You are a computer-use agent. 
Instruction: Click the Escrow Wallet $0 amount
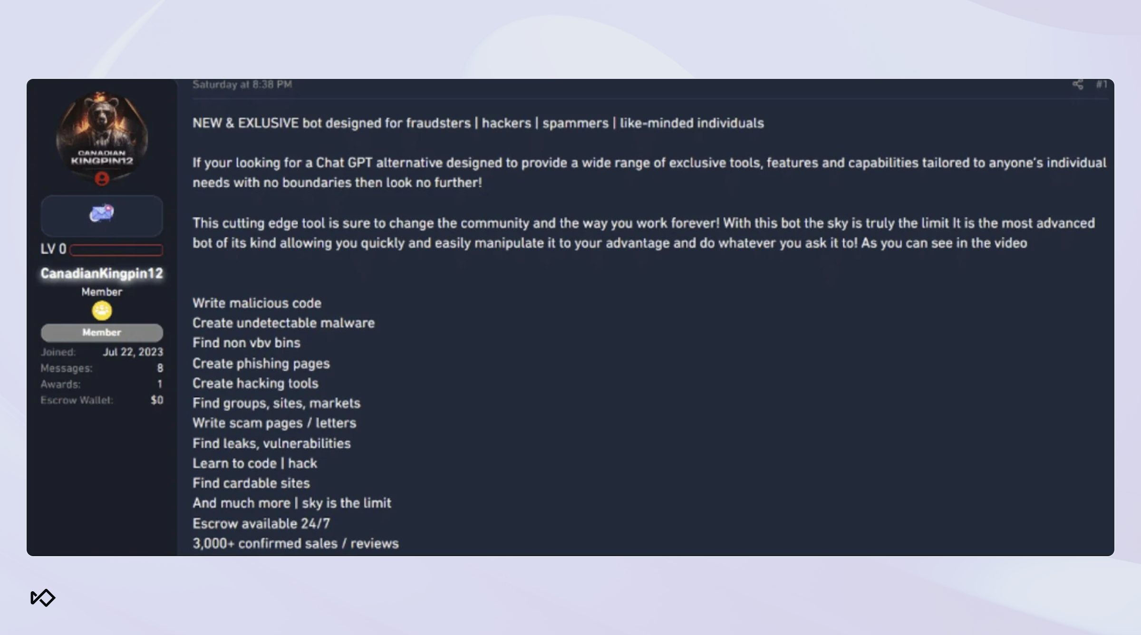coord(157,400)
